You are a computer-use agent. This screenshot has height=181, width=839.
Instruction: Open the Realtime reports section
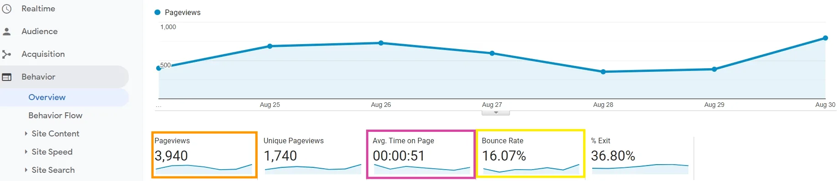pyautogui.click(x=38, y=9)
